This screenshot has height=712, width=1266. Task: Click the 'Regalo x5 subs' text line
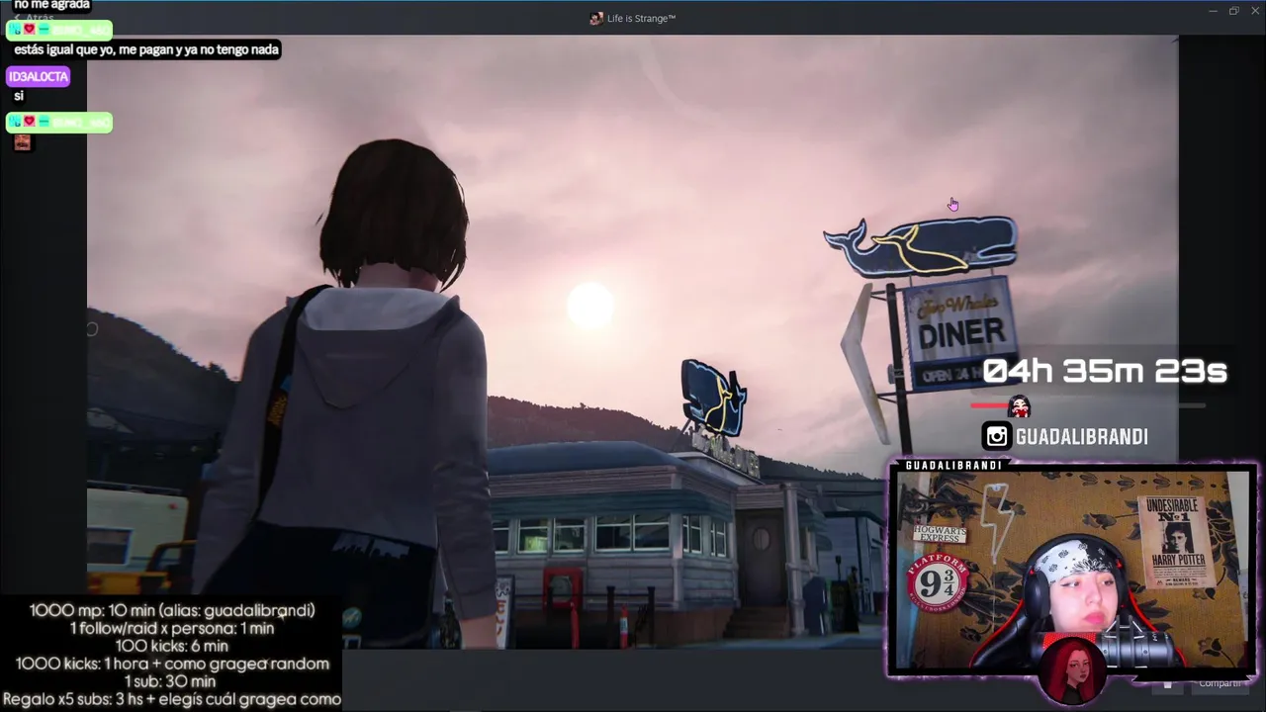point(172,699)
